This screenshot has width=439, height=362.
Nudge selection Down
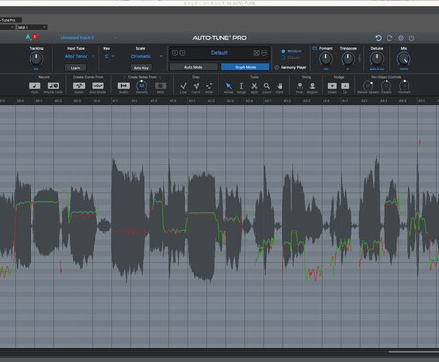[x=332, y=86]
